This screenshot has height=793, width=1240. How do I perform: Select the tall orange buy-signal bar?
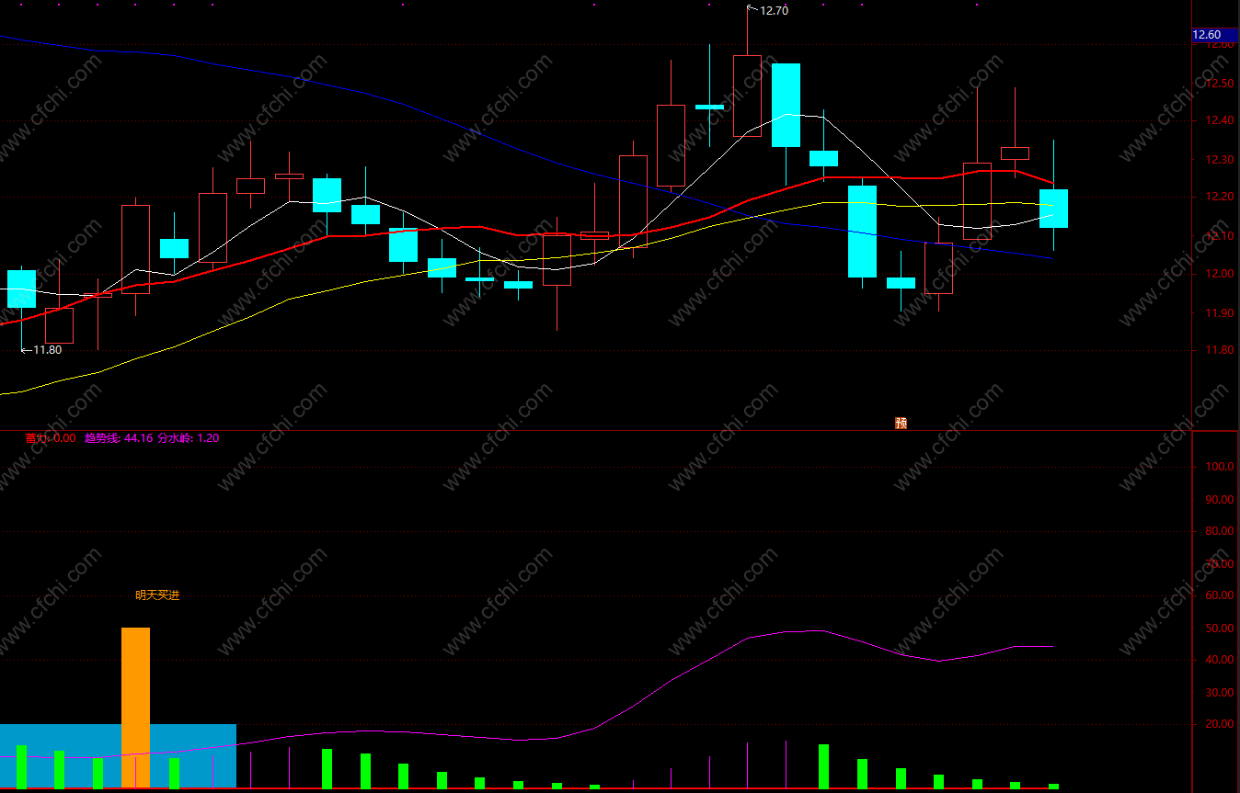[x=135, y=708]
